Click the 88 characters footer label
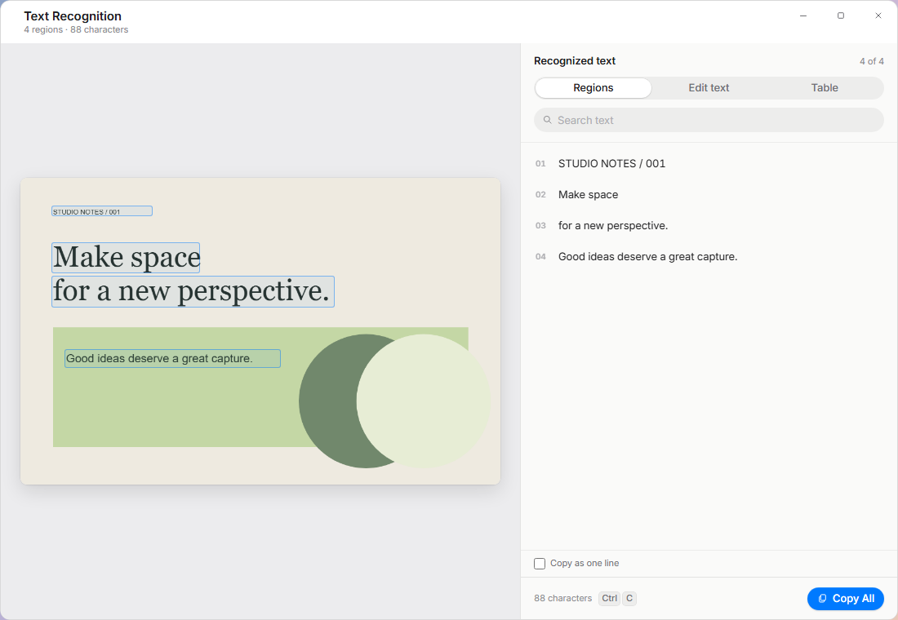The height and width of the screenshot is (620, 898). point(563,598)
